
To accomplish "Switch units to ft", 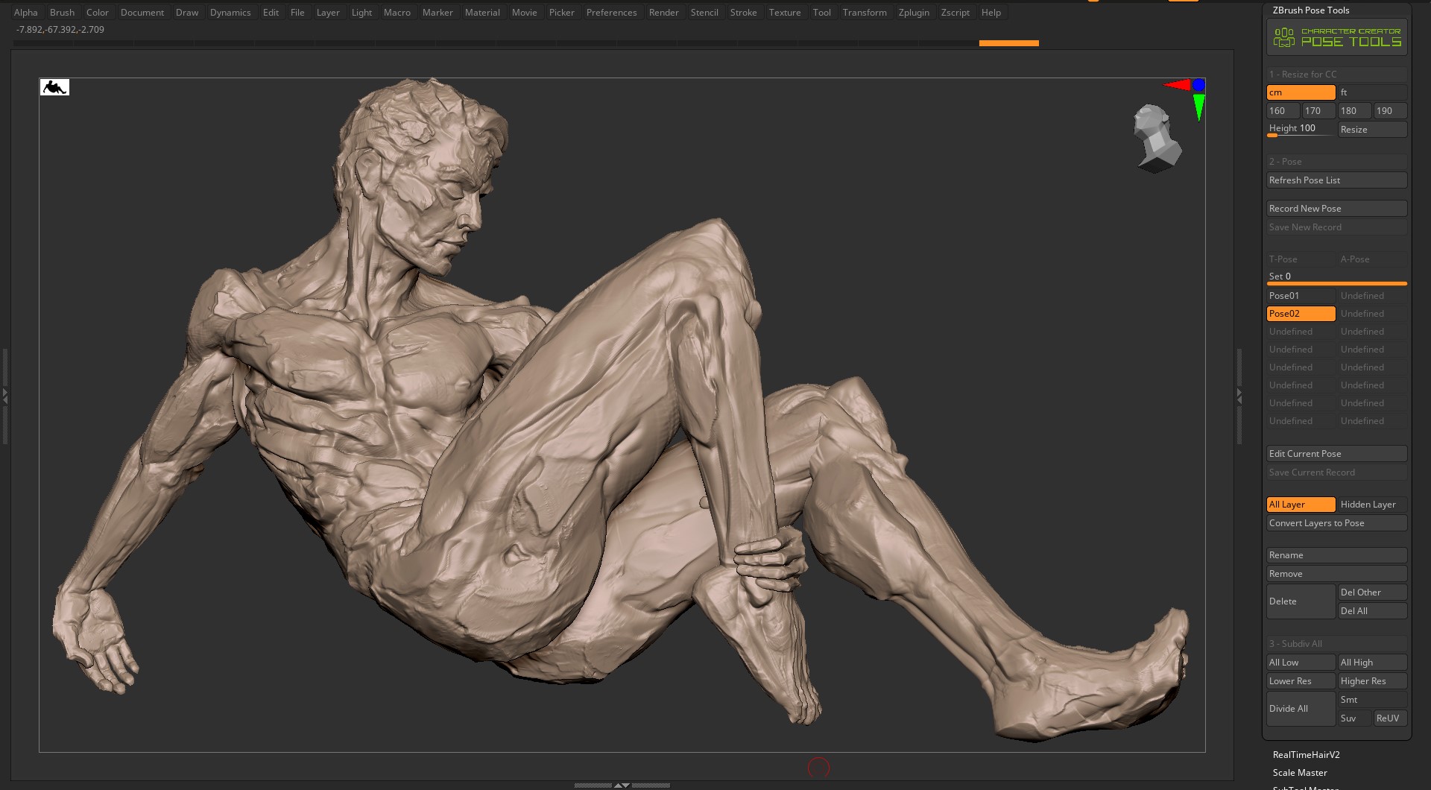I will [1372, 92].
